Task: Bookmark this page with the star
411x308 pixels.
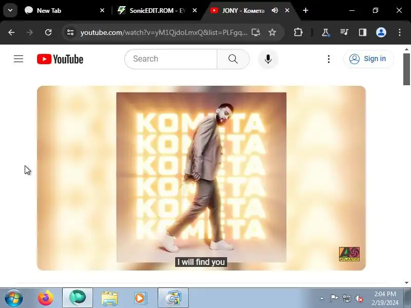Action: 272,32
